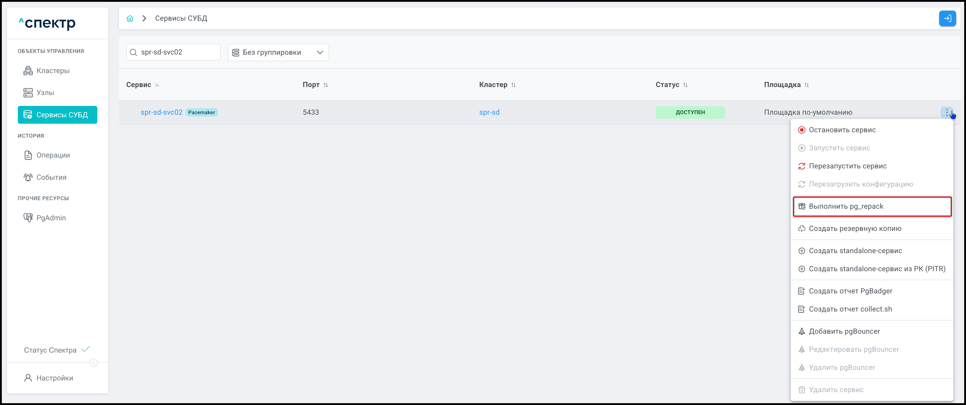Click the home breadcrumb icon

tap(130, 18)
